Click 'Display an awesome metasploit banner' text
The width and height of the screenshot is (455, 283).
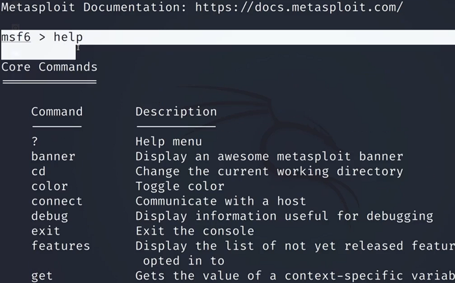click(x=269, y=157)
